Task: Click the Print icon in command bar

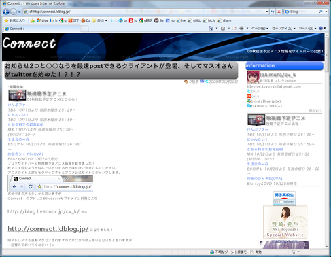Action: tap(241, 29)
